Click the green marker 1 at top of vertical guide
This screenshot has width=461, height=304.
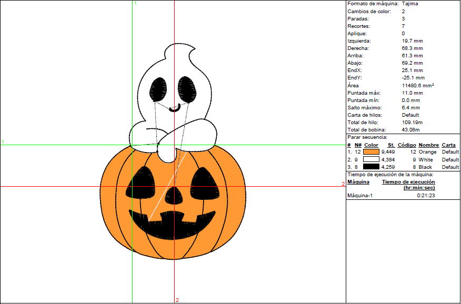point(135,3)
